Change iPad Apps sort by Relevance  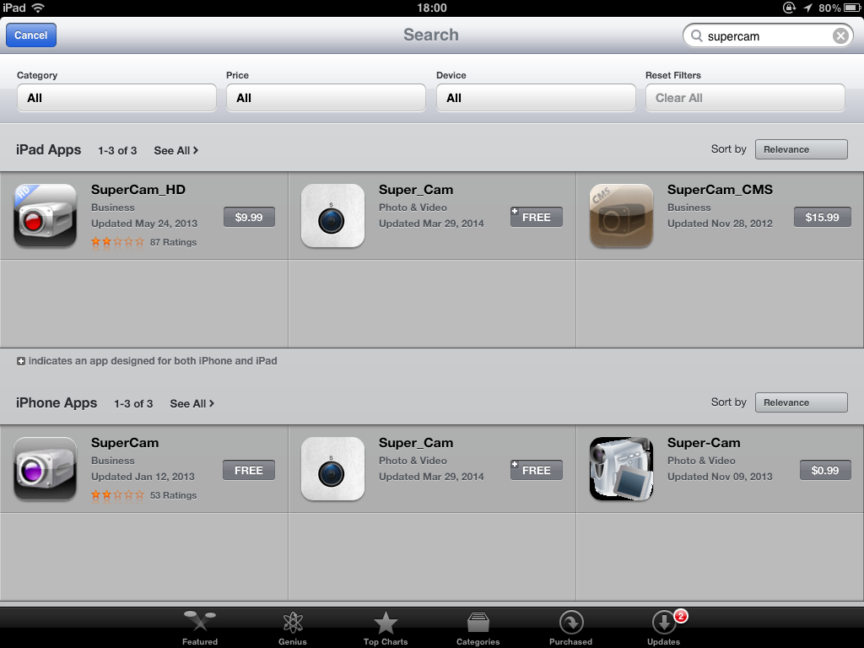pyautogui.click(x=802, y=149)
